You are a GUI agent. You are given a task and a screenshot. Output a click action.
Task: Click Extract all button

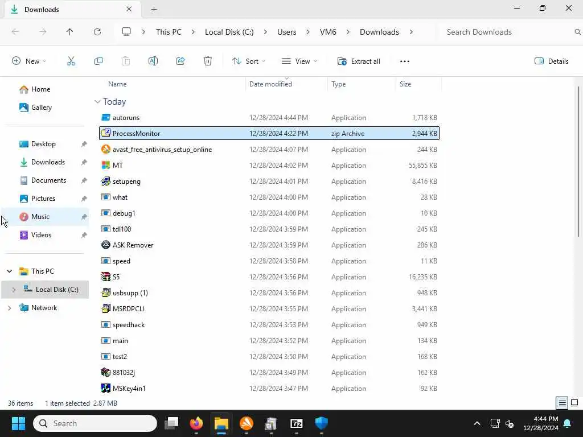click(359, 61)
